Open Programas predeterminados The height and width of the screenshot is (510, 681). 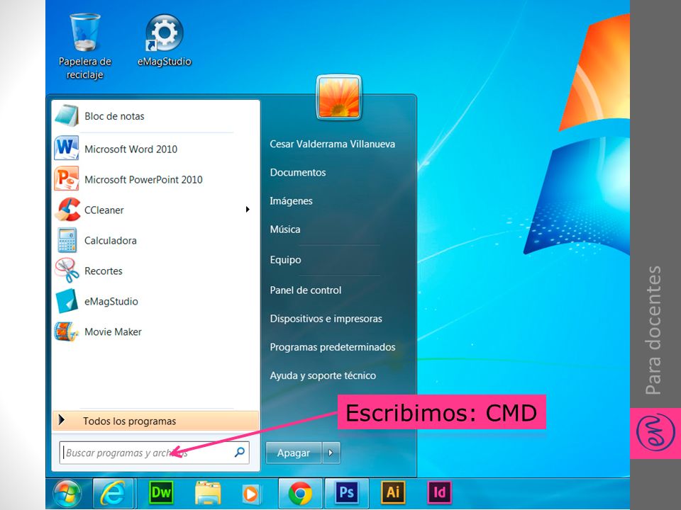click(x=332, y=347)
